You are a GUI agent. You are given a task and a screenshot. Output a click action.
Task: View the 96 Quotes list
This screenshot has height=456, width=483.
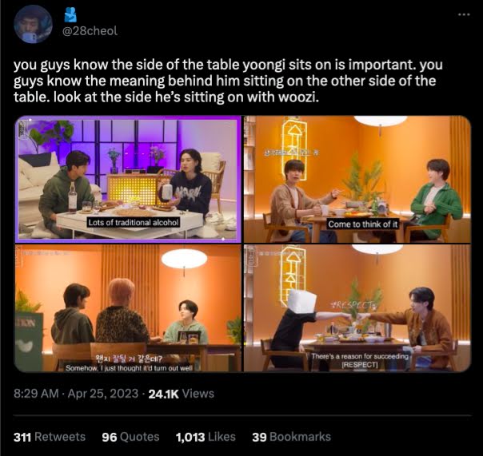coord(130,437)
